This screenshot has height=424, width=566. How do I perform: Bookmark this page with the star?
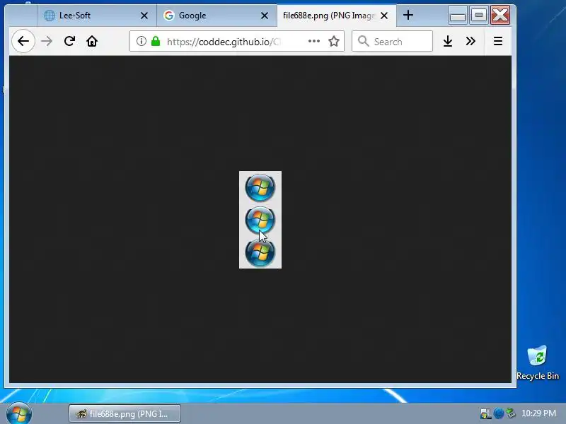pos(334,41)
